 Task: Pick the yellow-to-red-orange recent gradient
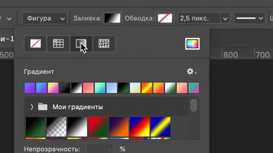[158, 88]
